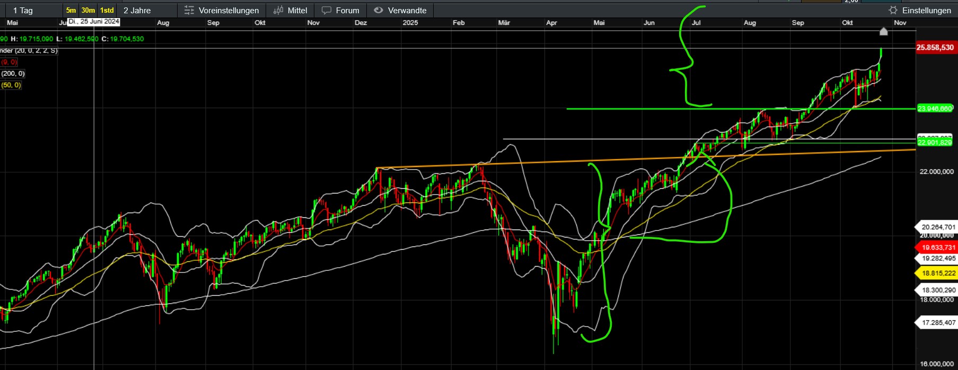Open the Forum menu item
Viewport: 958px width, 370px height.
point(347,11)
